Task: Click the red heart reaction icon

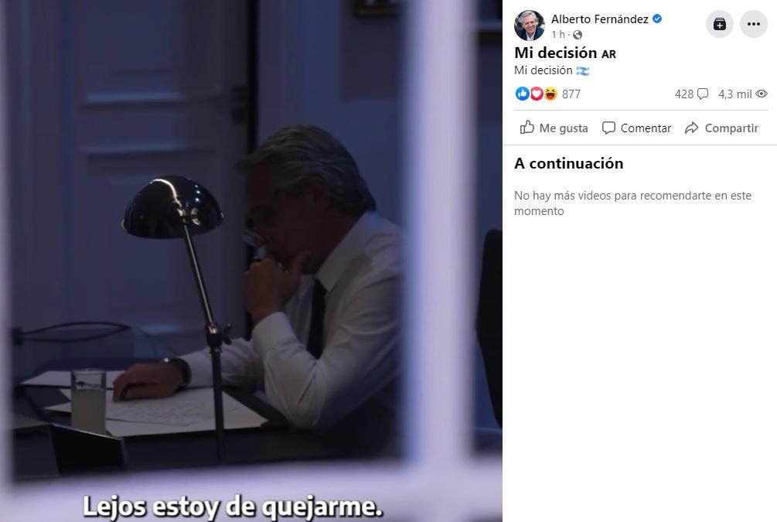Action: [x=537, y=94]
